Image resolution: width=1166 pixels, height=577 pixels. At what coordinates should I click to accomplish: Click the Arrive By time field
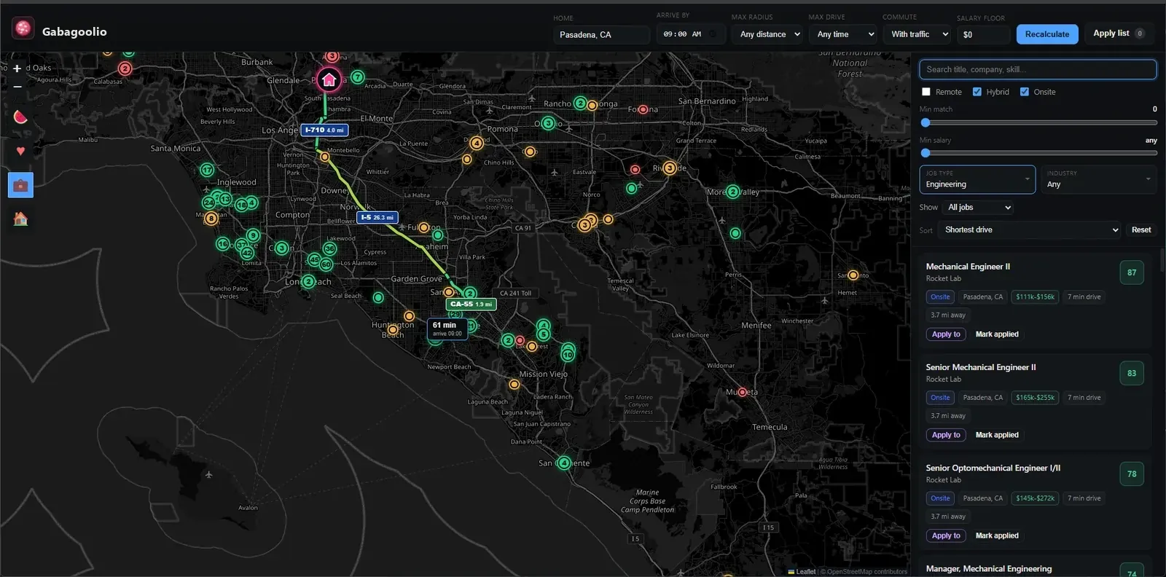click(690, 34)
